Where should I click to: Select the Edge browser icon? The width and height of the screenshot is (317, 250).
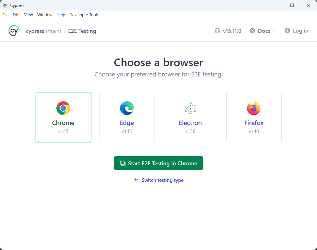[127, 108]
